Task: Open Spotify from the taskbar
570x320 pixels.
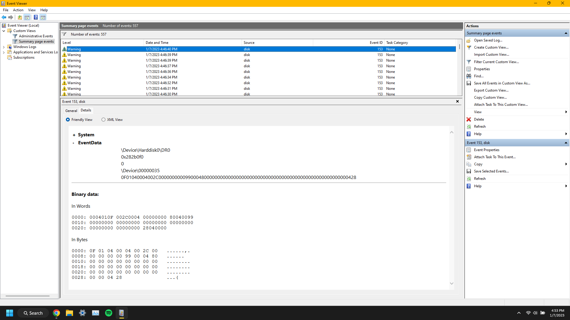Action: coord(109,313)
